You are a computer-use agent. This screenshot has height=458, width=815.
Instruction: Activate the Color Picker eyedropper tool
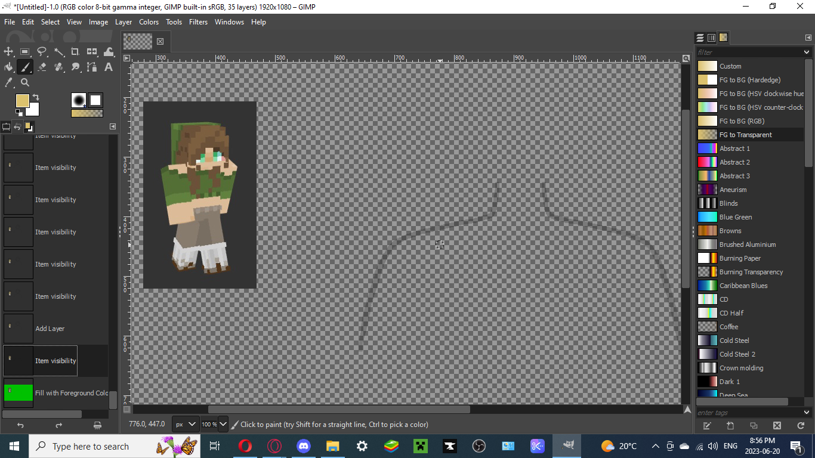[x=8, y=82]
